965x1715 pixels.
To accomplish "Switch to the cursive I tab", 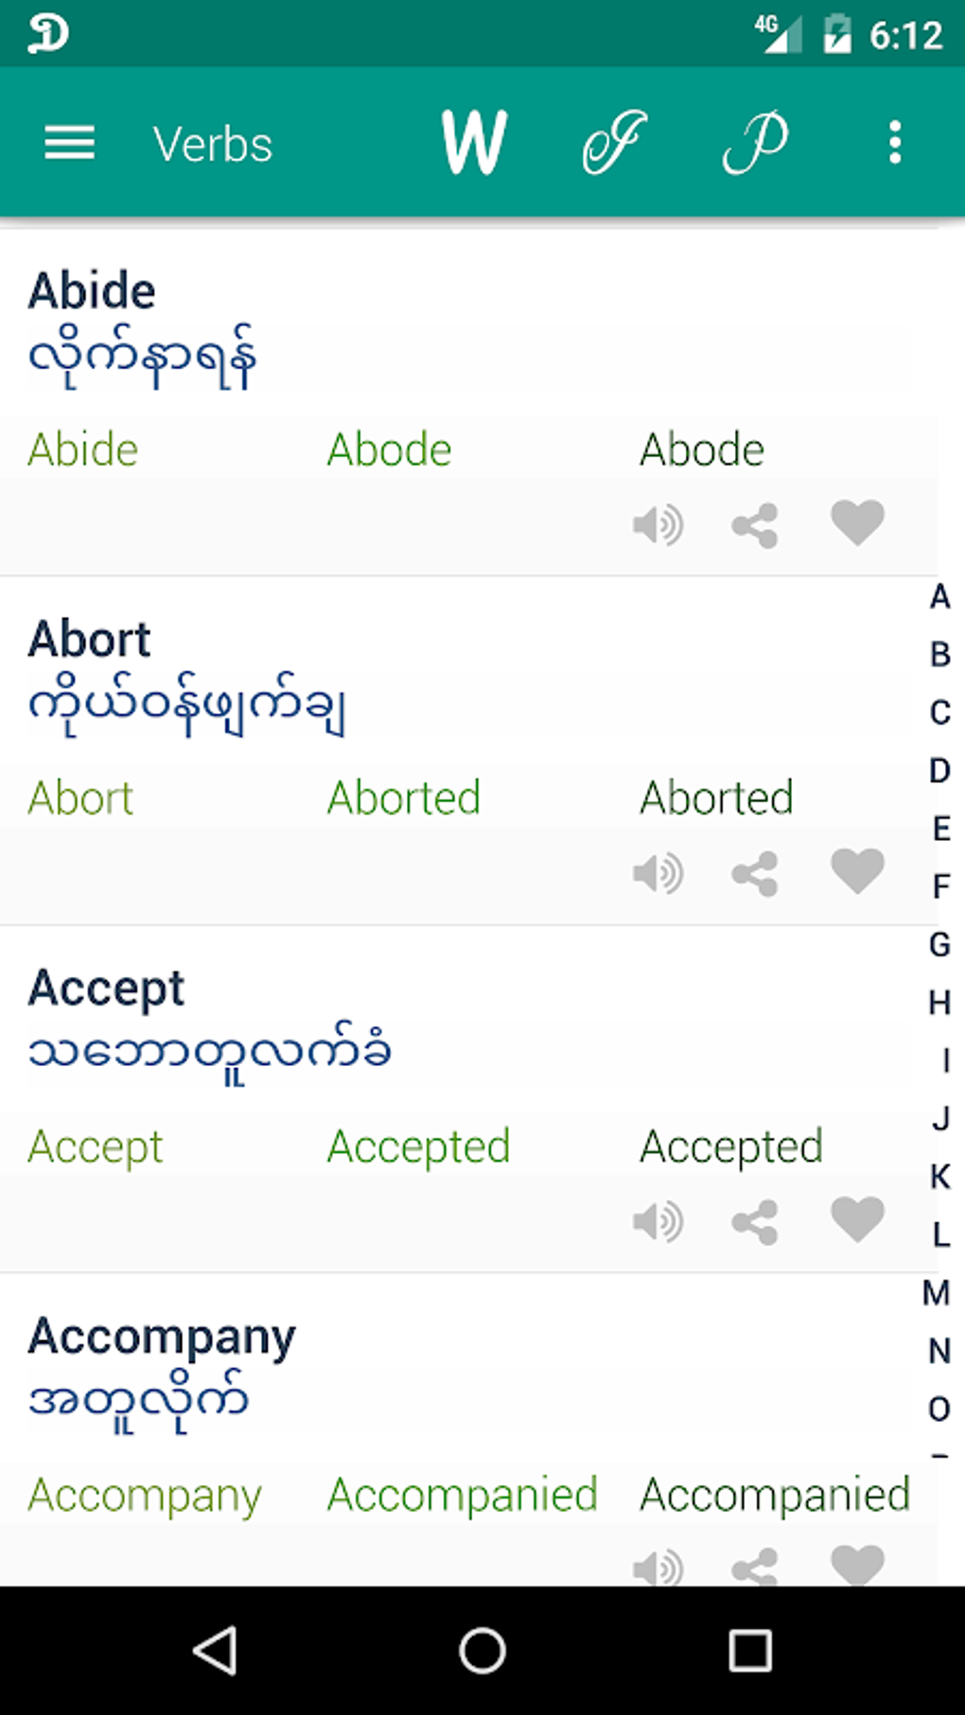I will pos(614,144).
